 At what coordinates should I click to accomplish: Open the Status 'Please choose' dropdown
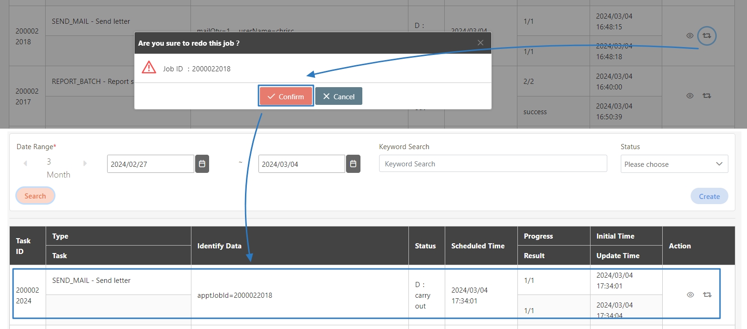(674, 164)
